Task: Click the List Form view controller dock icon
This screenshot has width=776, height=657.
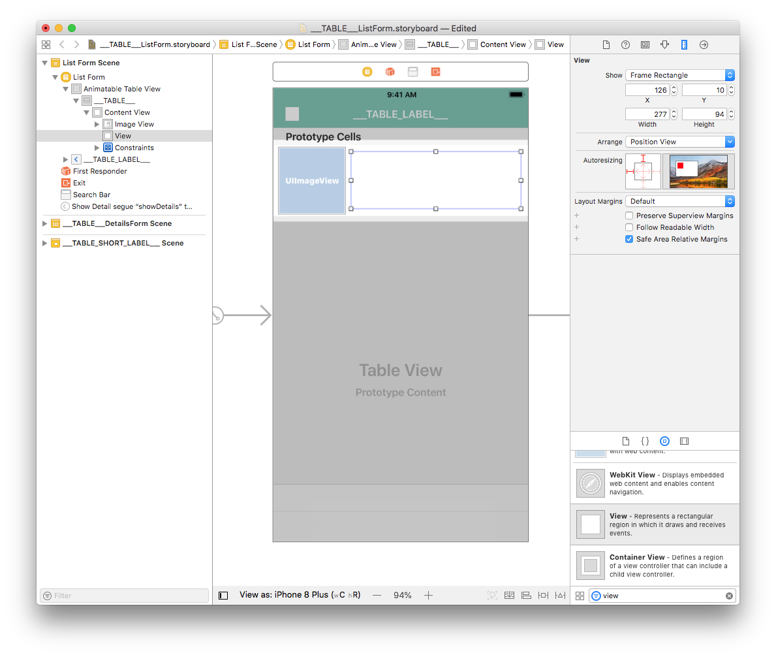Action: [x=367, y=72]
